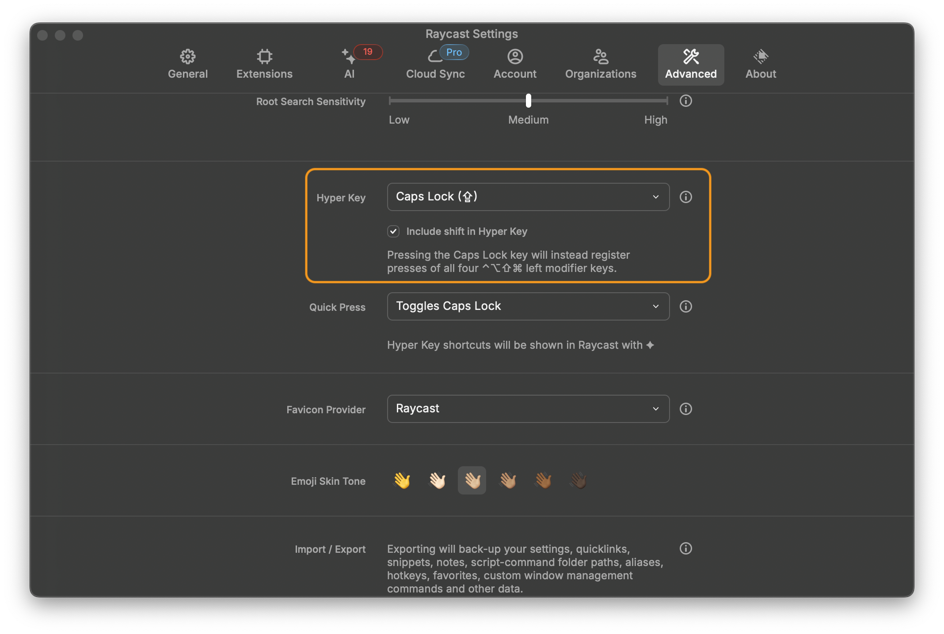Viewport: 944px width, 634px height.
Task: Click the Root Search Sensitivity slider handle
Action: click(x=528, y=101)
